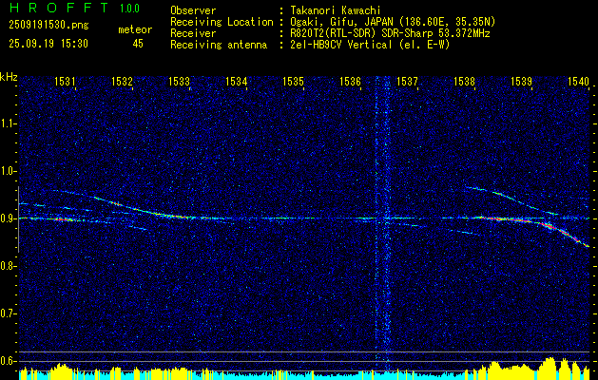Click the 1534 time marker

tap(236, 81)
